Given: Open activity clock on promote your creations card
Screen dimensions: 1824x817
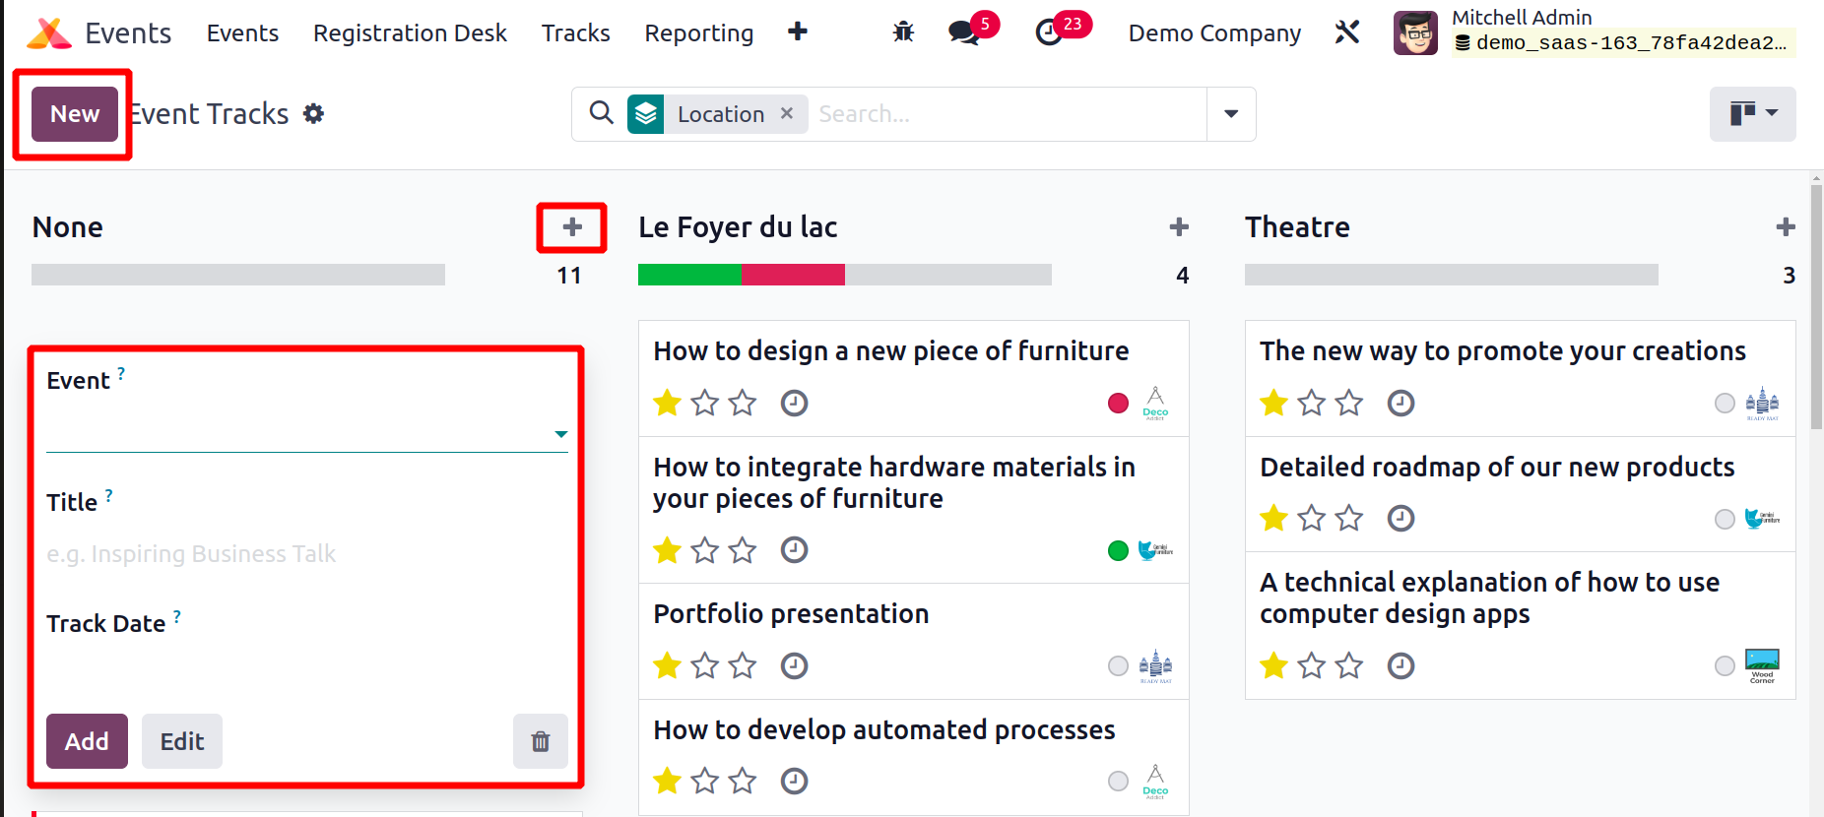Looking at the screenshot, I should pos(1401,403).
